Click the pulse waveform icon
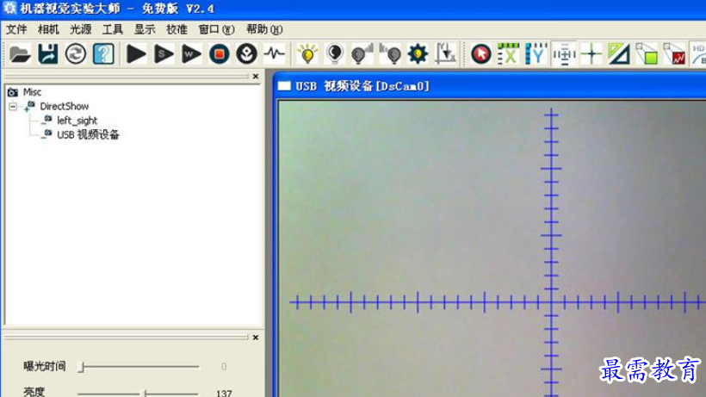The image size is (706, 397). (x=274, y=54)
